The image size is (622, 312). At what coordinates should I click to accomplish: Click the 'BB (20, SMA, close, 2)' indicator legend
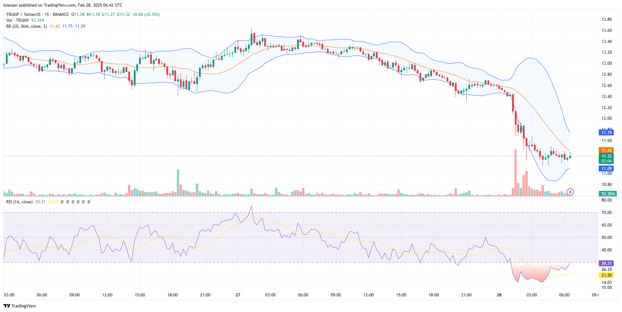(26, 26)
